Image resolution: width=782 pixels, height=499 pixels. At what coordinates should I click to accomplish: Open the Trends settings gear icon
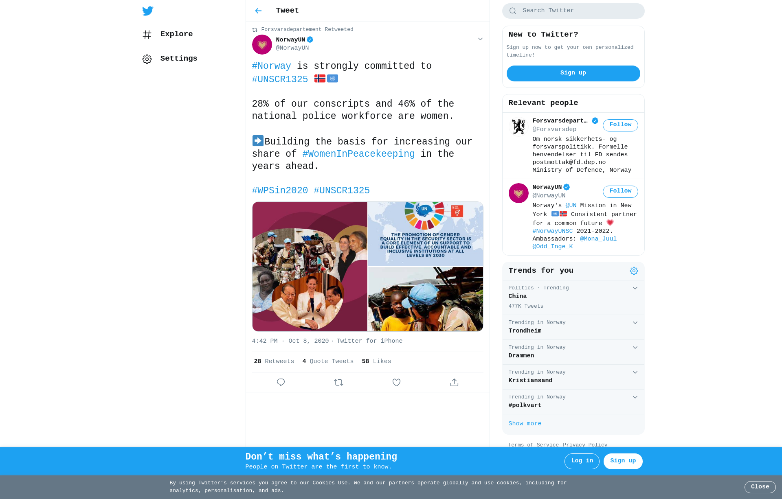tap(634, 271)
